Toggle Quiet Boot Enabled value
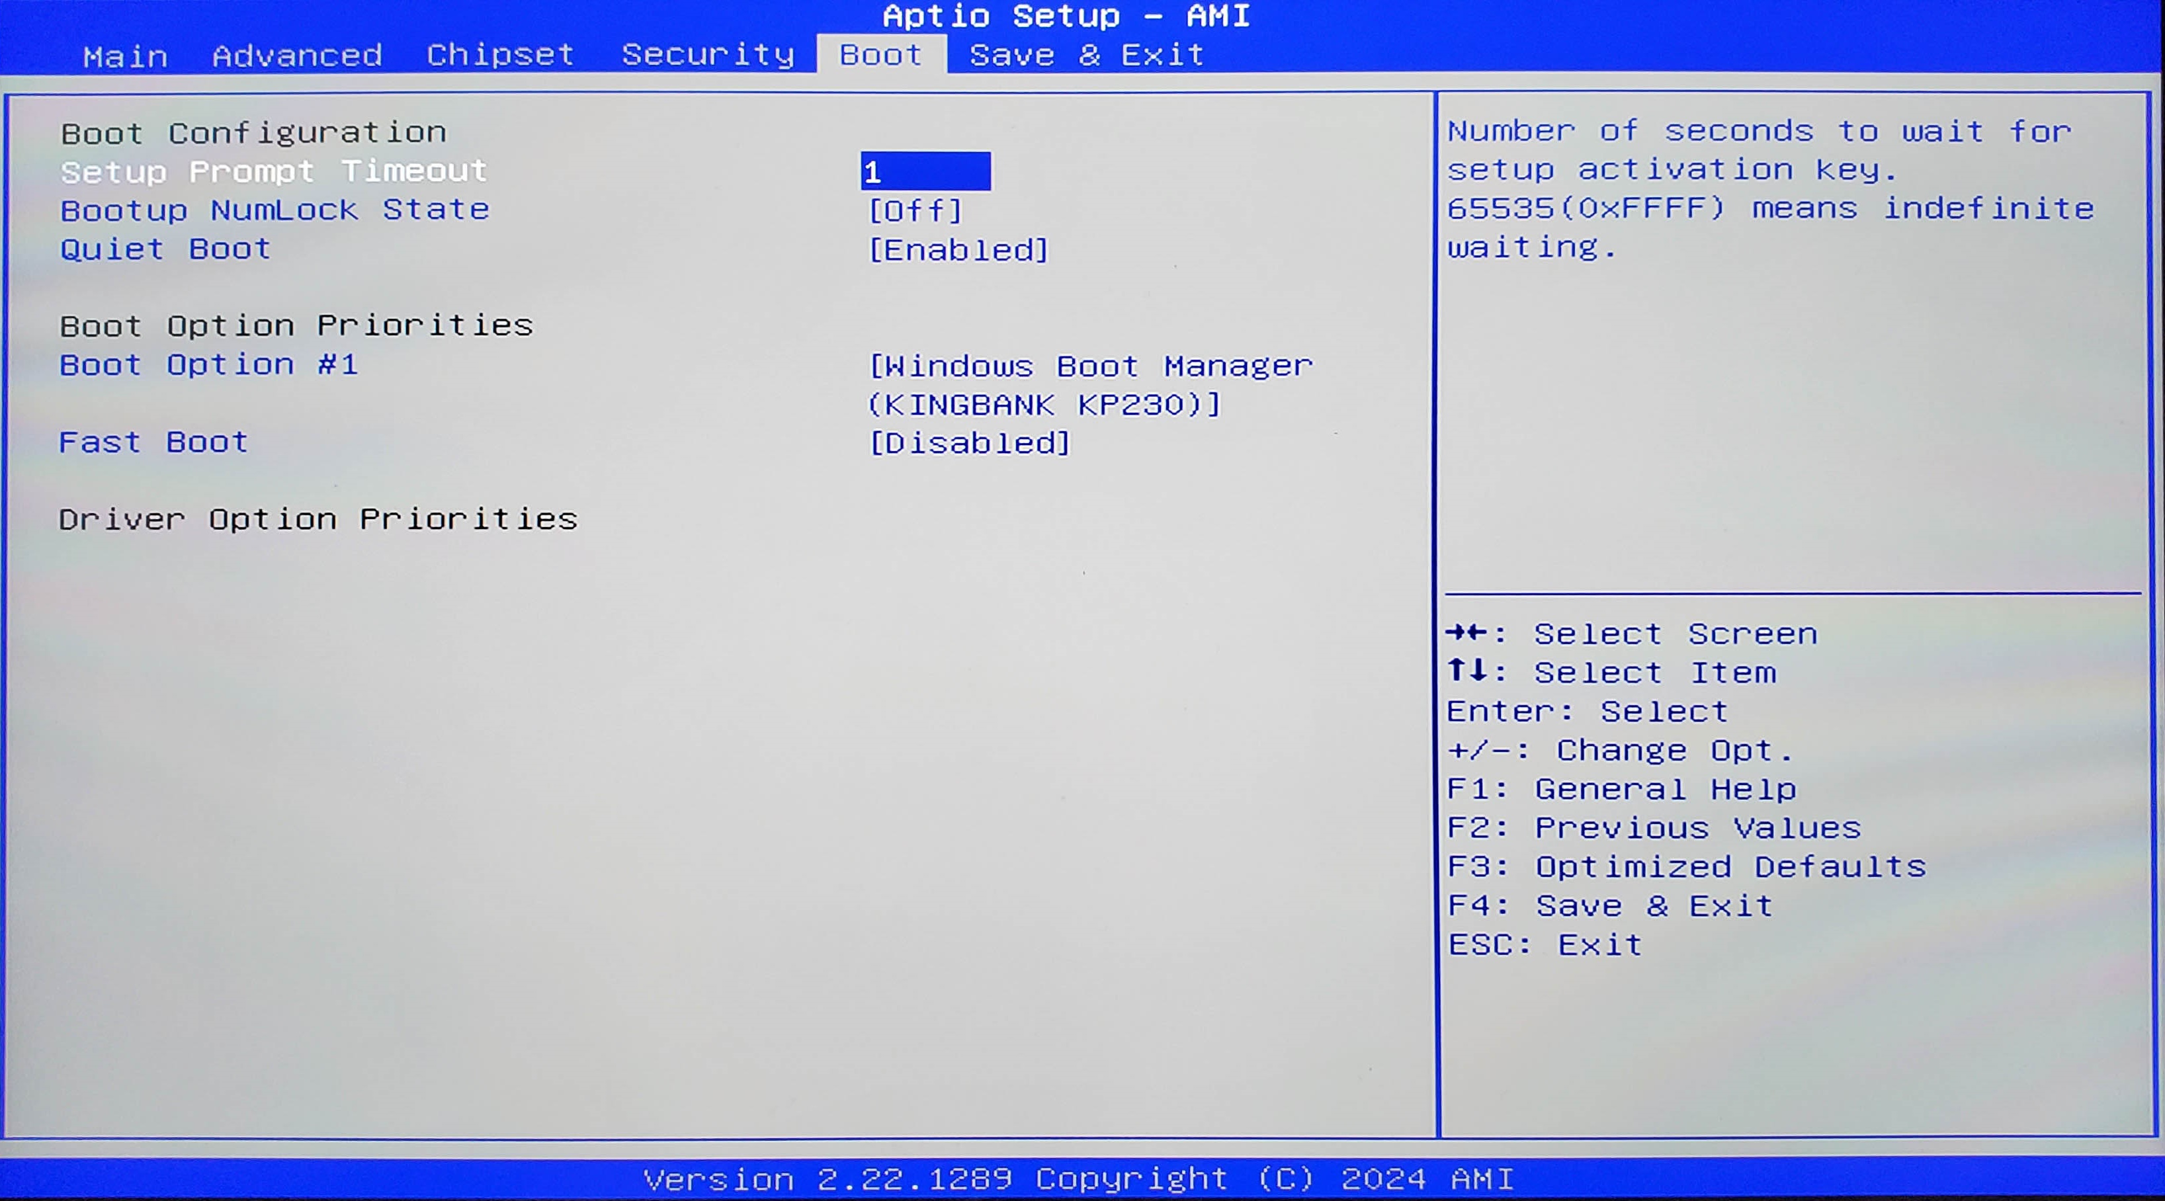The width and height of the screenshot is (2165, 1201). (x=958, y=249)
